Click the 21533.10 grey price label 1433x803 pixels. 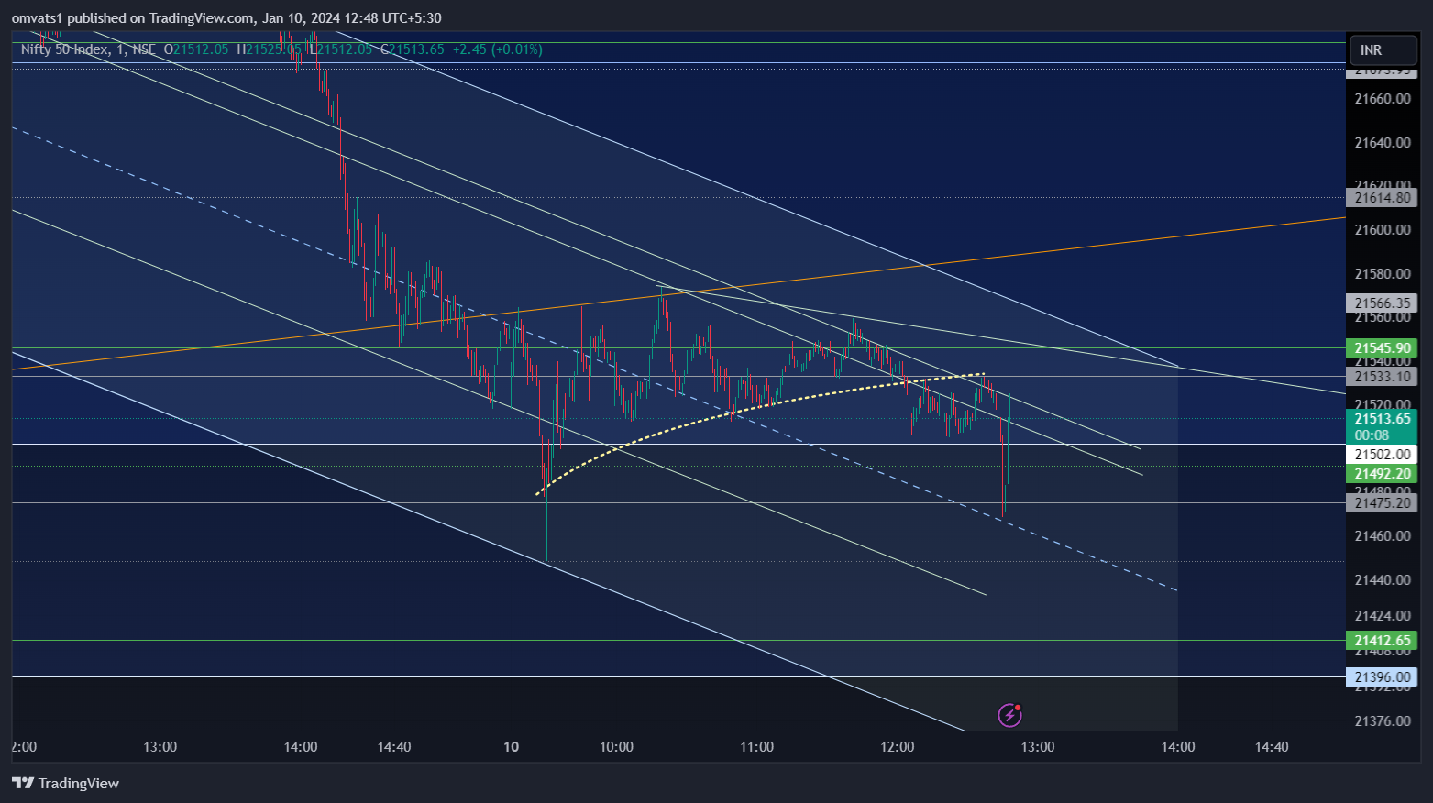tap(1382, 377)
